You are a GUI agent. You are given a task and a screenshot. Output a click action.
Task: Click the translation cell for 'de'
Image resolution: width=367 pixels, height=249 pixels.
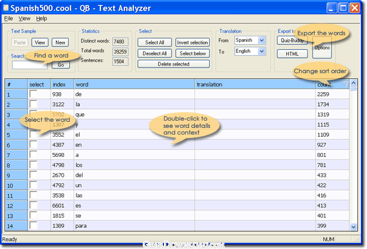[x=255, y=94]
